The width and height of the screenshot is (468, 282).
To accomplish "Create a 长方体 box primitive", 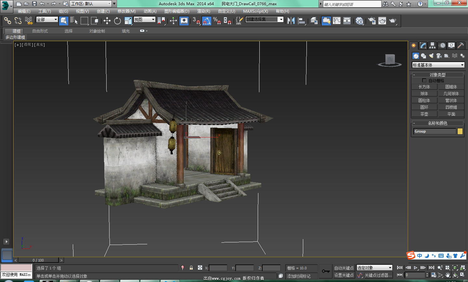I will click(424, 87).
